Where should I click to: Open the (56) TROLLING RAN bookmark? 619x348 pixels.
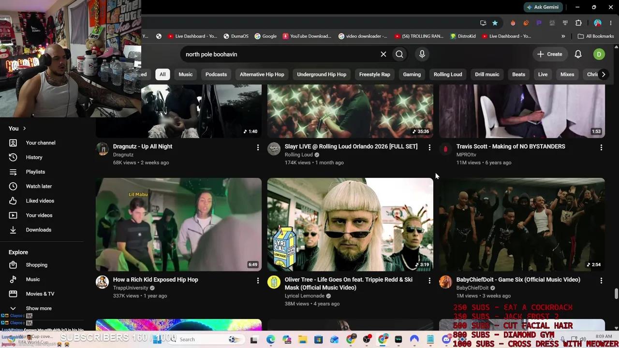click(x=419, y=36)
